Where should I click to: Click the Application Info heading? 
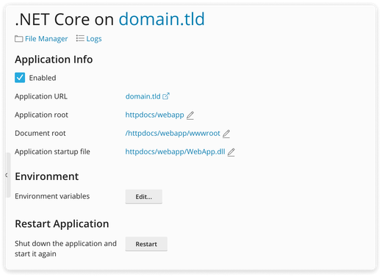pyautogui.click(x=54, y=60)
